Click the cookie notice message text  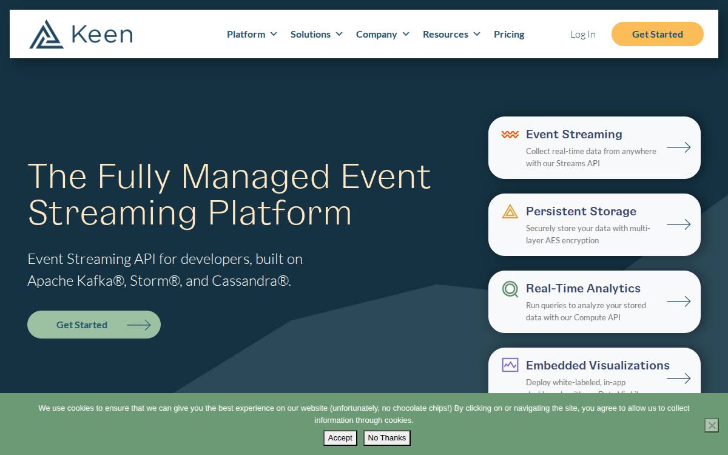pos(364,414)
